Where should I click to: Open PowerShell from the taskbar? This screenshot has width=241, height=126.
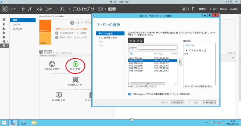(24, 123)
